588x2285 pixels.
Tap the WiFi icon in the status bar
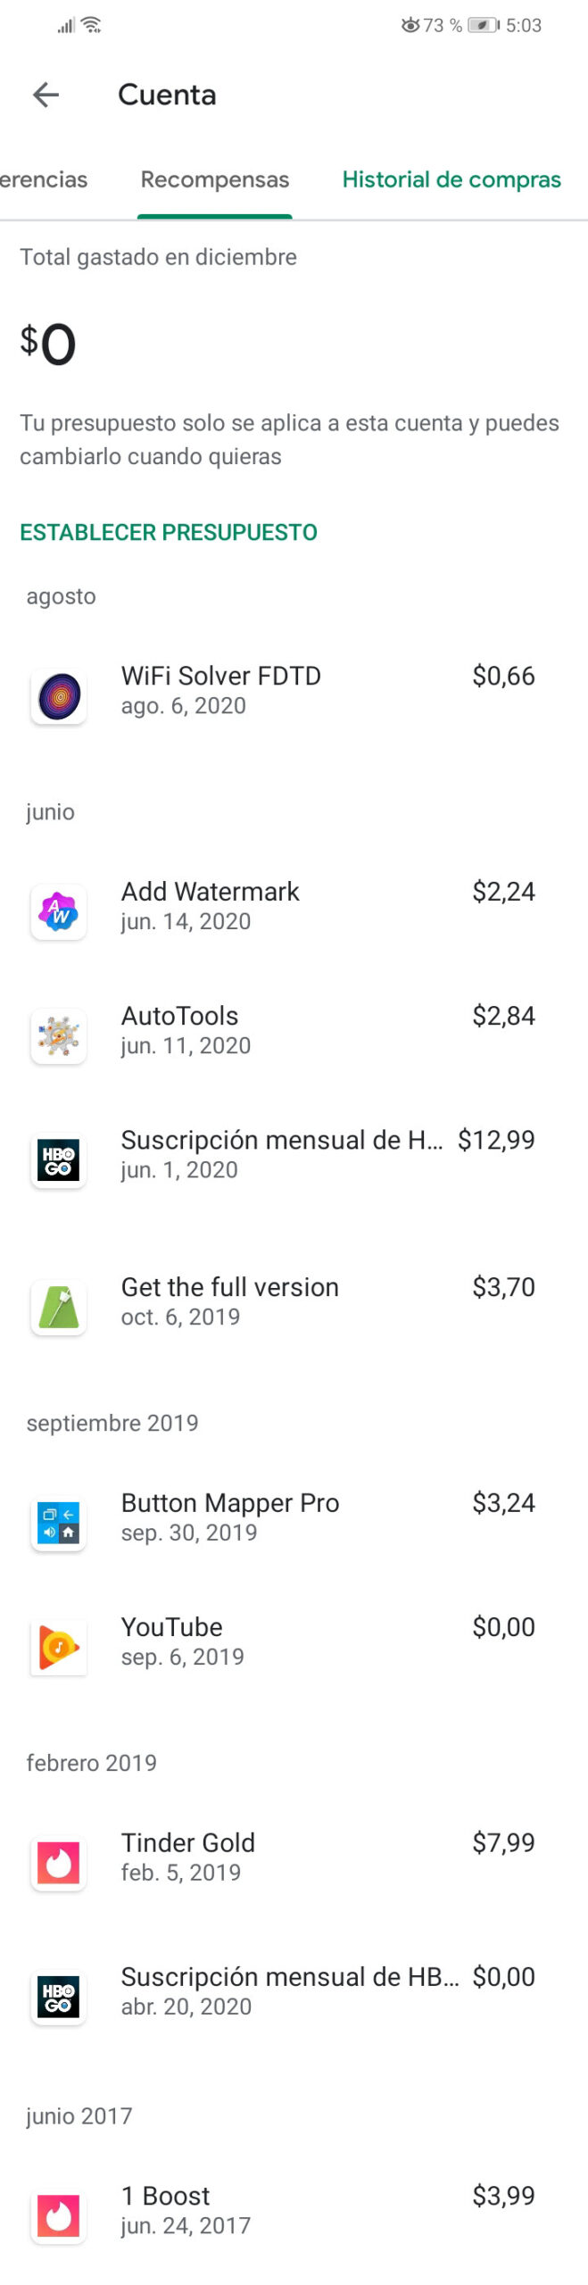(x=91, y=25)
